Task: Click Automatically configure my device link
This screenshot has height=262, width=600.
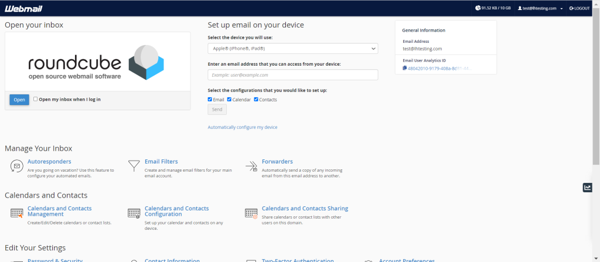Action: pos(243,127)
